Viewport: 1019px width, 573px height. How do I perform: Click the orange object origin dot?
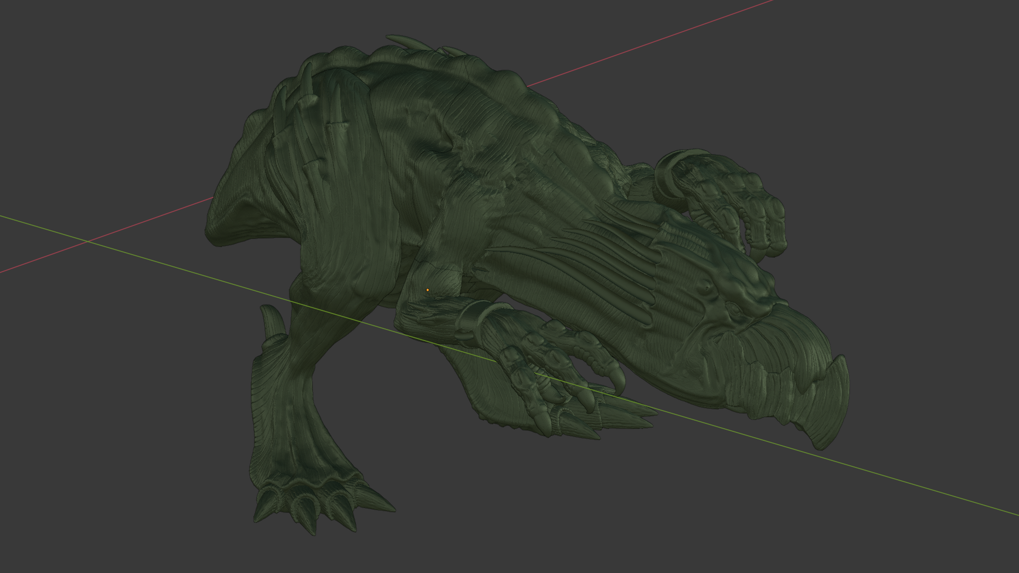coord(427,290)
